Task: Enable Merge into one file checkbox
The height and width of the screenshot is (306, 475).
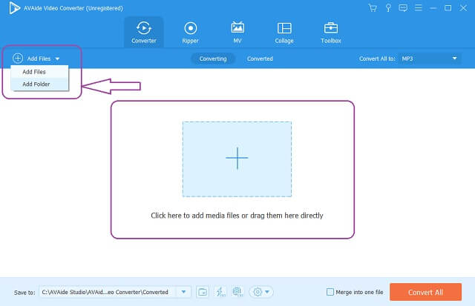Action: (330, 292)
